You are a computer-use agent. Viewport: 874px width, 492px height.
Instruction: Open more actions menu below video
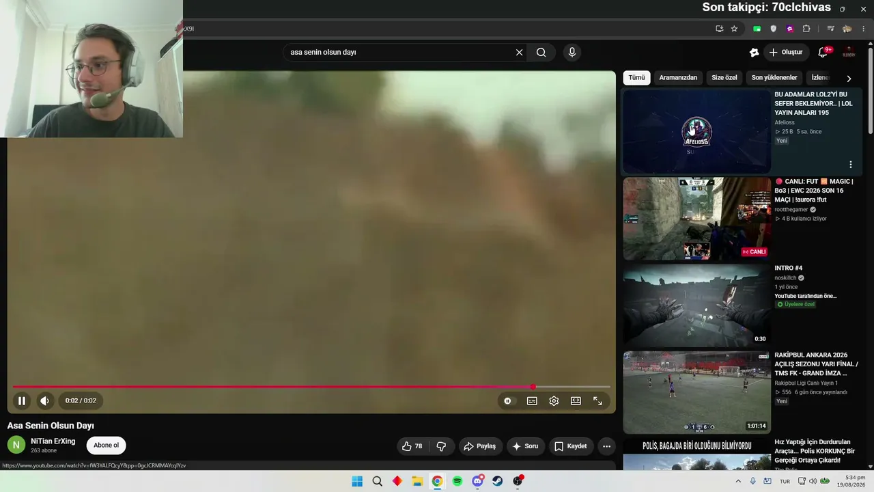pos(606,446)
